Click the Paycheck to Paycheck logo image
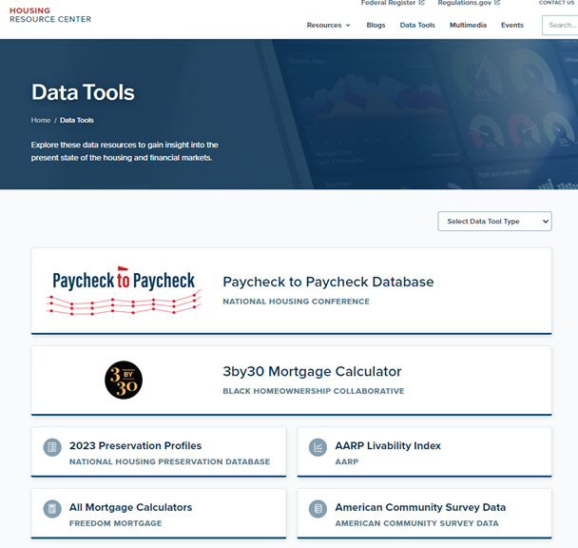Image resolution: width=578 pixels, height=548 pixels. (124, 290)
